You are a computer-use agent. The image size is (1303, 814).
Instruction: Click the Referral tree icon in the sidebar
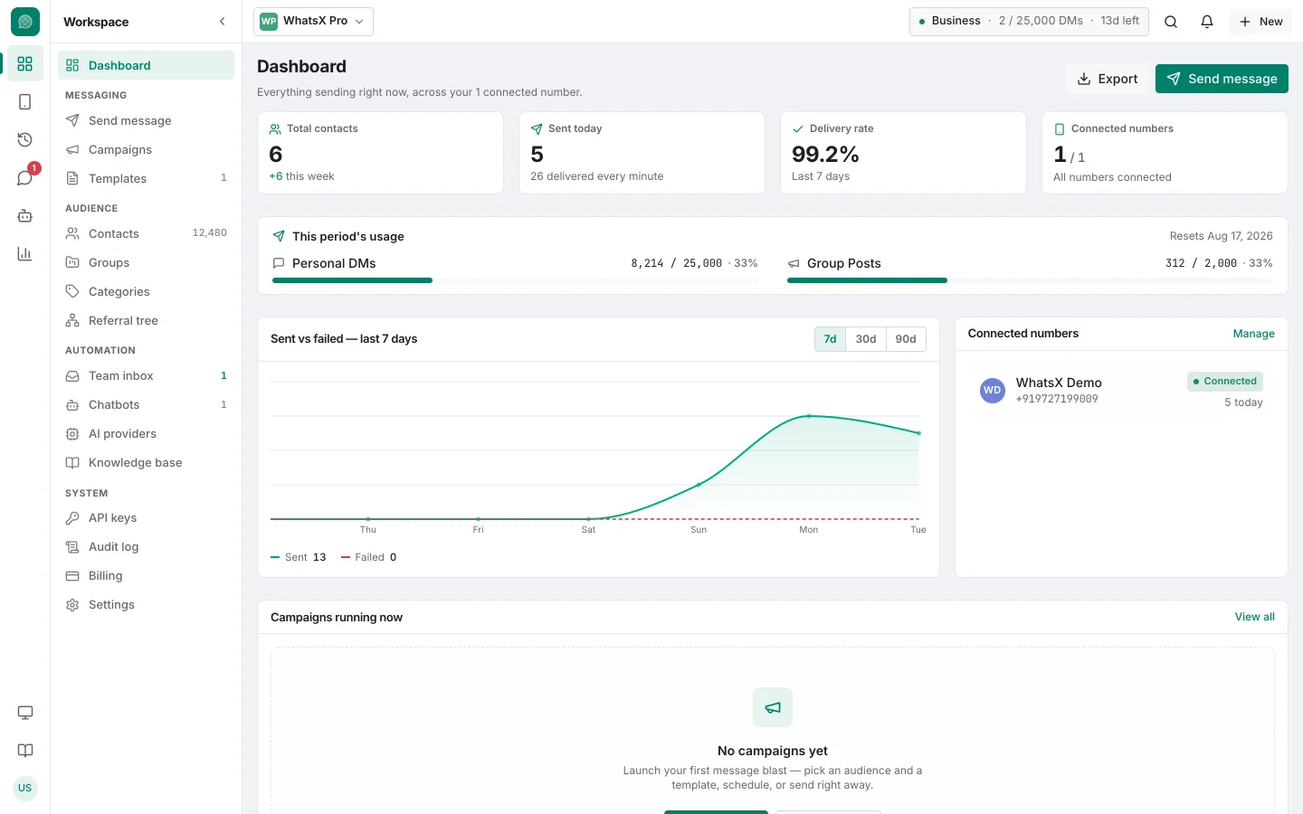[72, 320]
